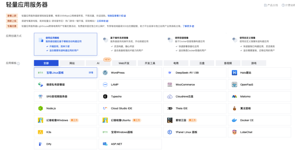
Task: Click the Cloudreve云盘 cloud icon
Action: (170, 97)
